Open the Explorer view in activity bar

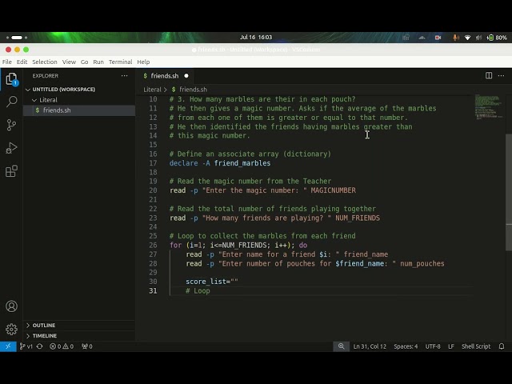pyautogui.click(x=11, y=79)
